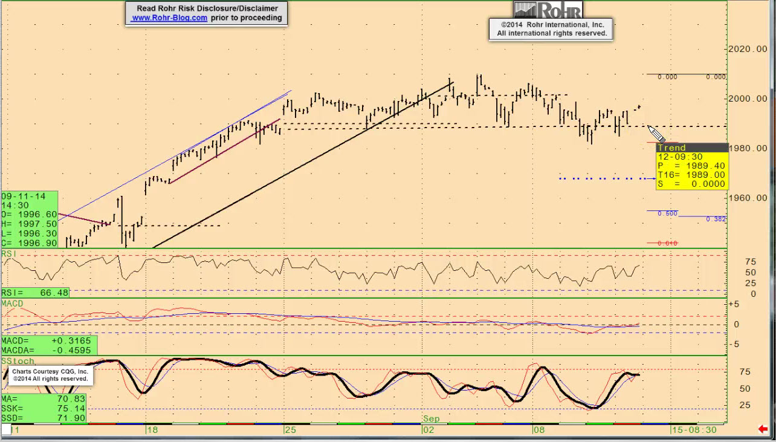
Task: Select the MACD study label
Action: pos(11,302)
